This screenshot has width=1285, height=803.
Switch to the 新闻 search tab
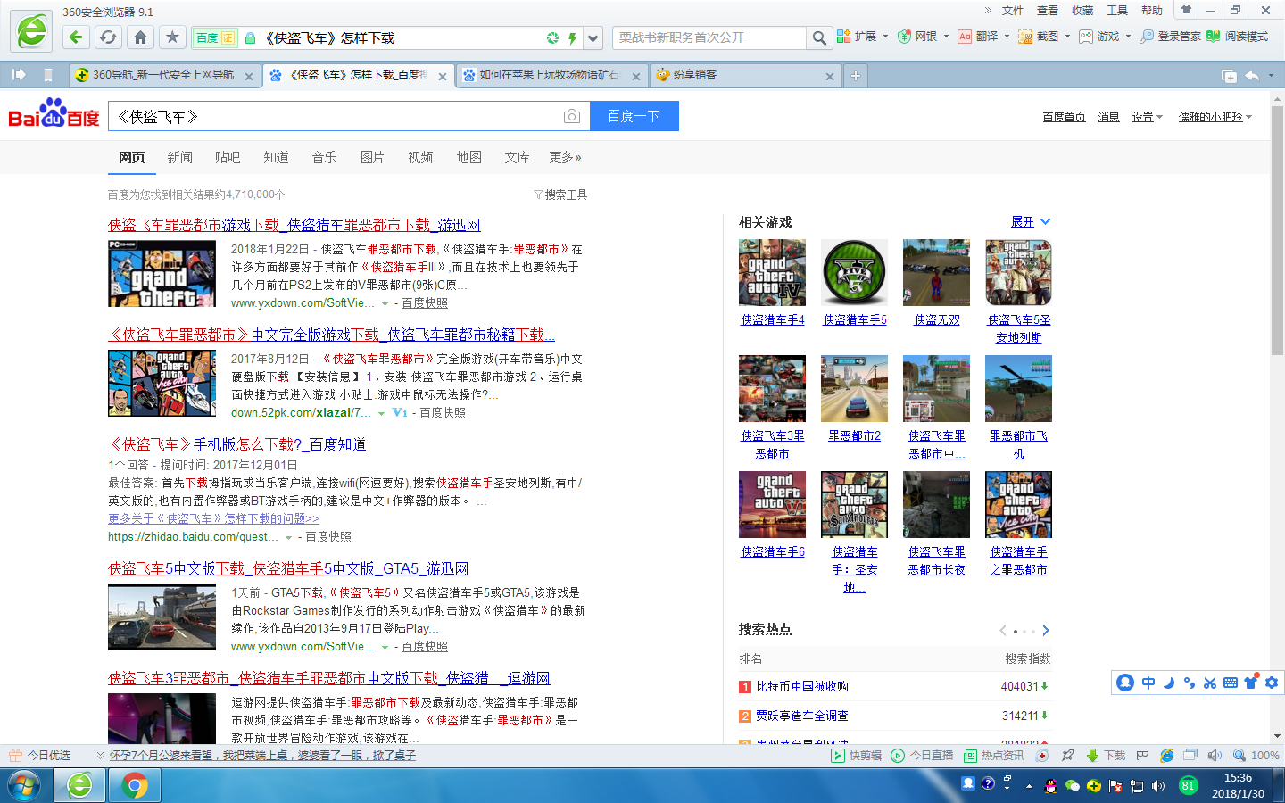pos(179,157)
